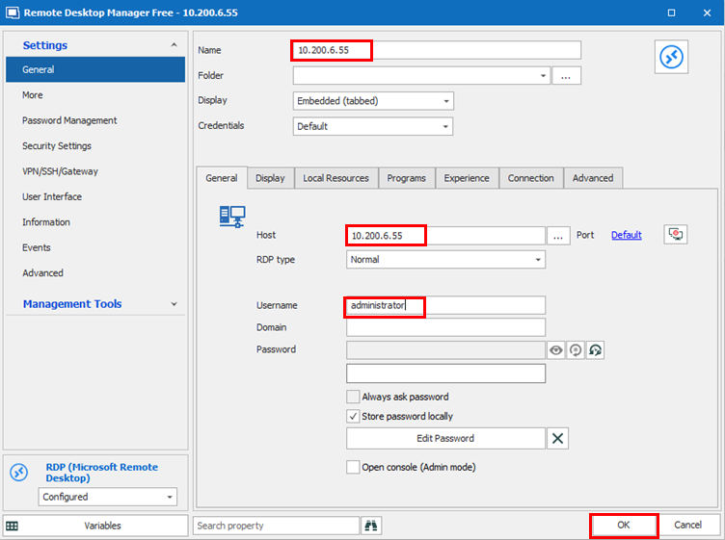This screenshot has width=725, height=540.
Task: Toggle the Always ask password checkbox
Action: point(353,397)
